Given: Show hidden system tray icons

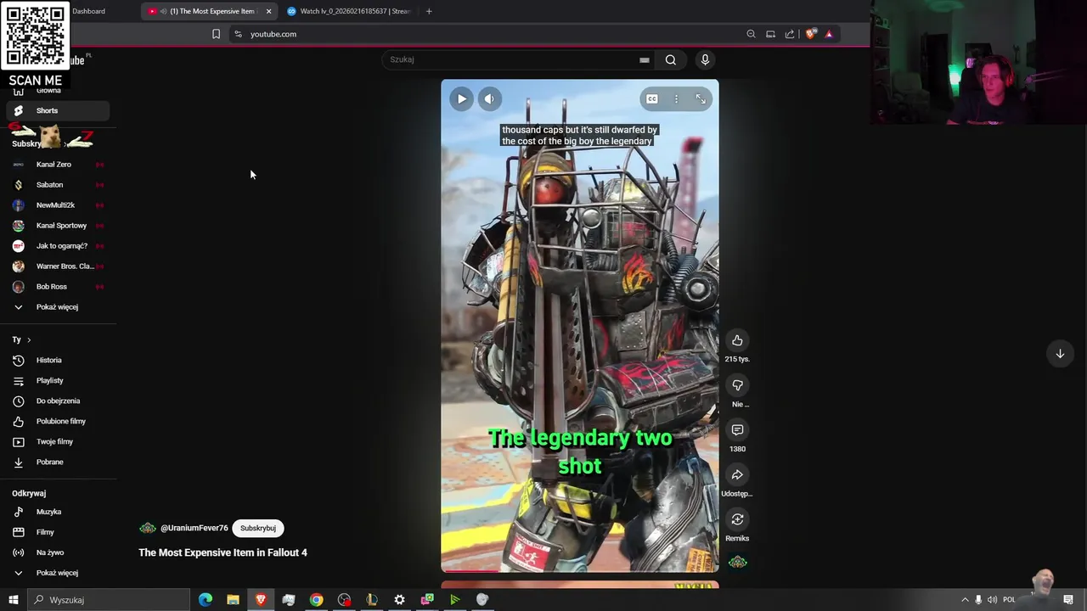Looking at the screenshot, I should [x=965, y=599].
